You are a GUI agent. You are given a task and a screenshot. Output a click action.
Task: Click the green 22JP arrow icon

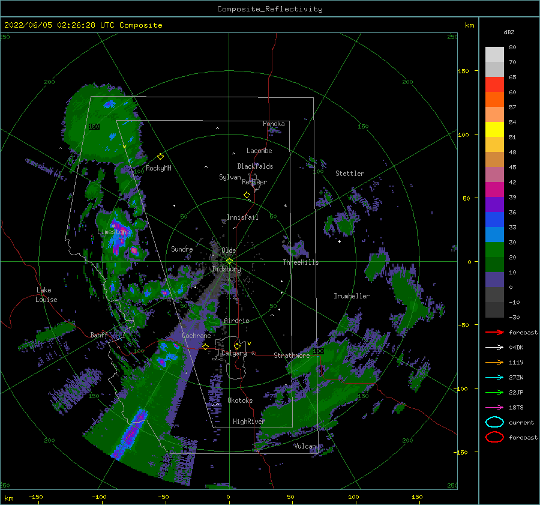(494, 392)
